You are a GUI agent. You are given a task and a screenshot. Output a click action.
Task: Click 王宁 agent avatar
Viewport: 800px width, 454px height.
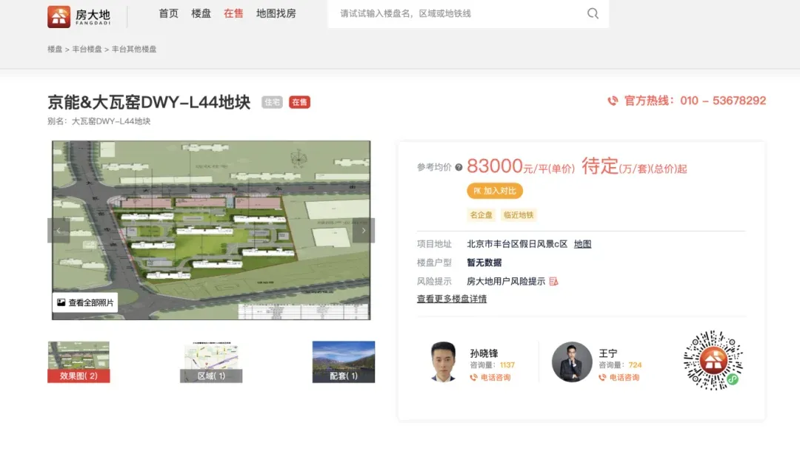pyautogui.click(x=572, y=362)
